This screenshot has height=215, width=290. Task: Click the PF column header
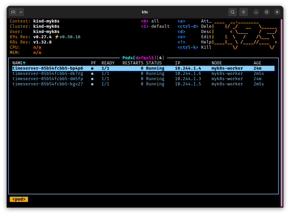pos(94,63)
